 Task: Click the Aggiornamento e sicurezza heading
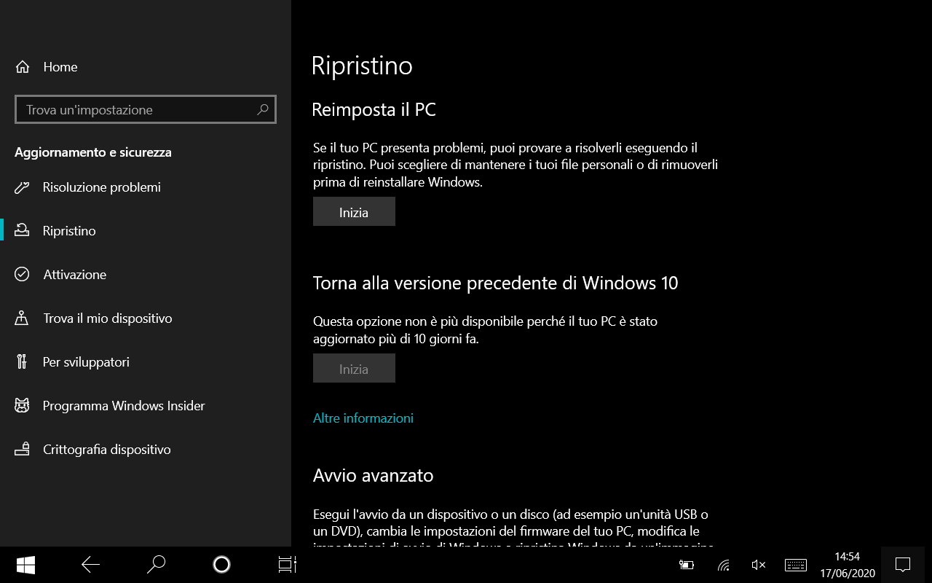pos(93,152)
